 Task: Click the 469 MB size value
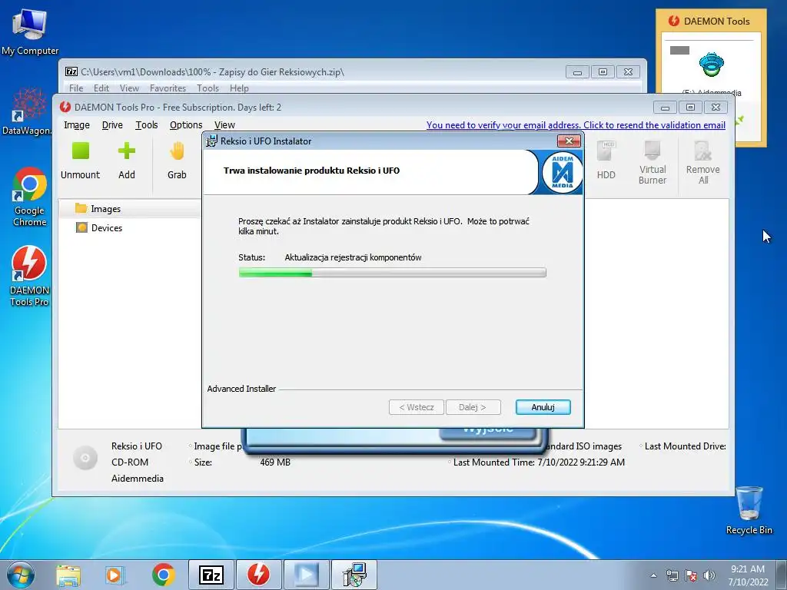click(x=275, y=462)
